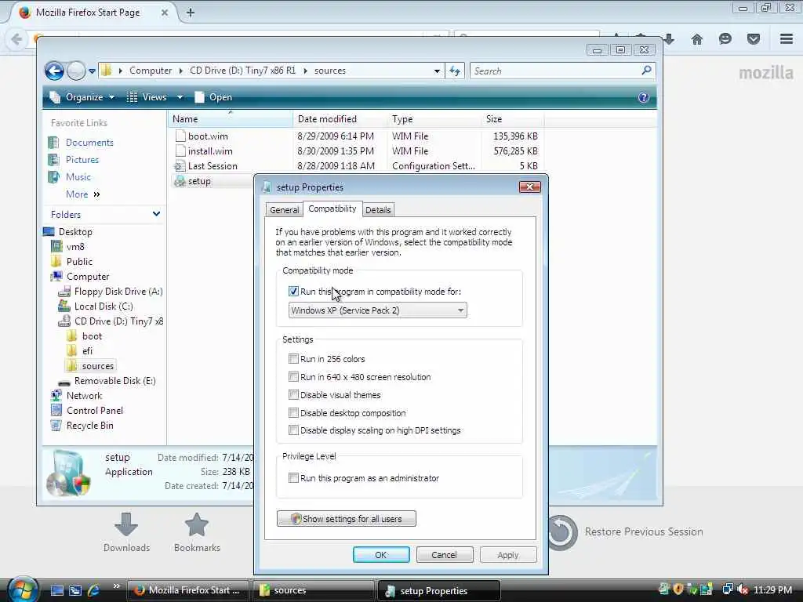Click Show Desktop quick launch icon
The width and height of the screenshot is (803, 602).
(x=56, y=590)
